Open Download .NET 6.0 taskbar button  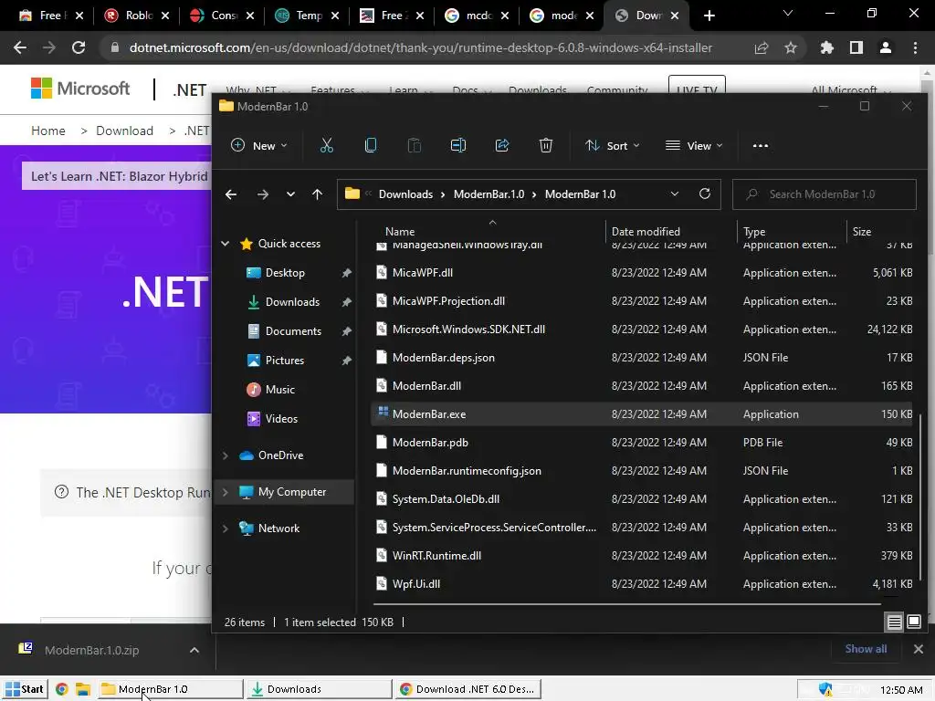tap(468, 689)
